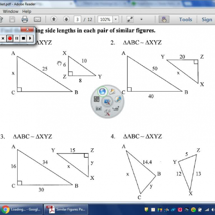Go to previous page with up arrow
The height and width of the screenshot is (215, 215).
(x=54, y=19)
